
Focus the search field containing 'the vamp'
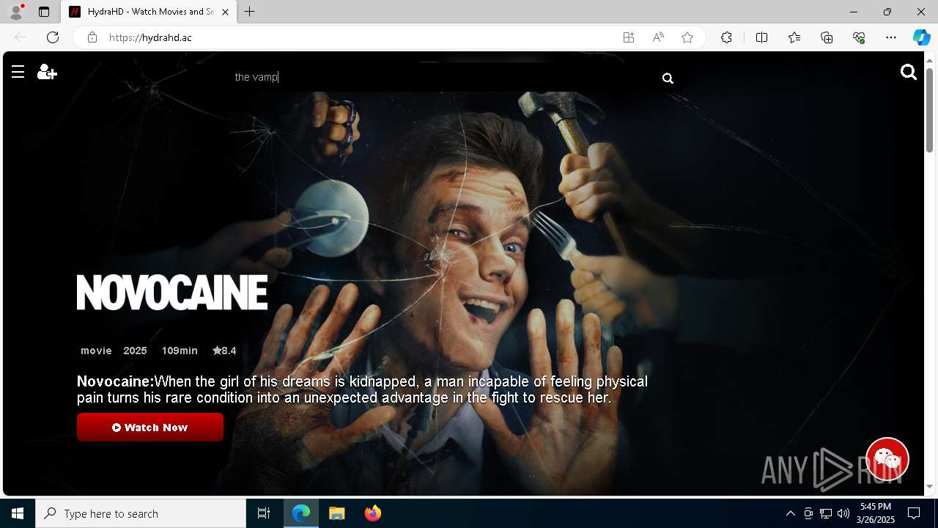(x=443, y=77)
